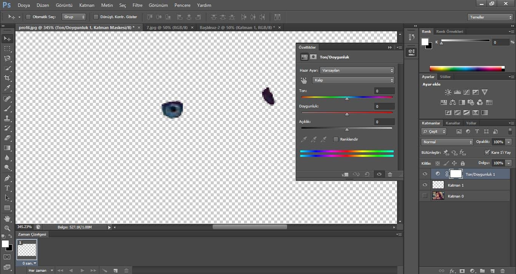516x274 pixels.
Task: Select the Crop tool in toolbar
Action: [7, 78]
